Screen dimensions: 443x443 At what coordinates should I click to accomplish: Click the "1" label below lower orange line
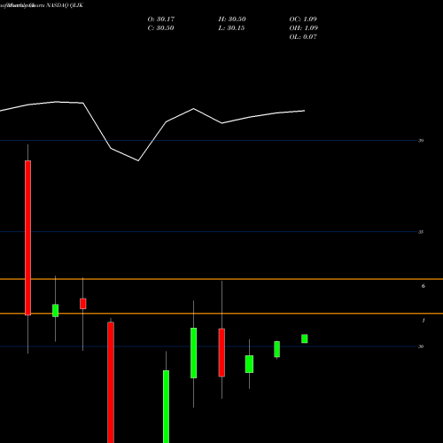coord(424,321)
